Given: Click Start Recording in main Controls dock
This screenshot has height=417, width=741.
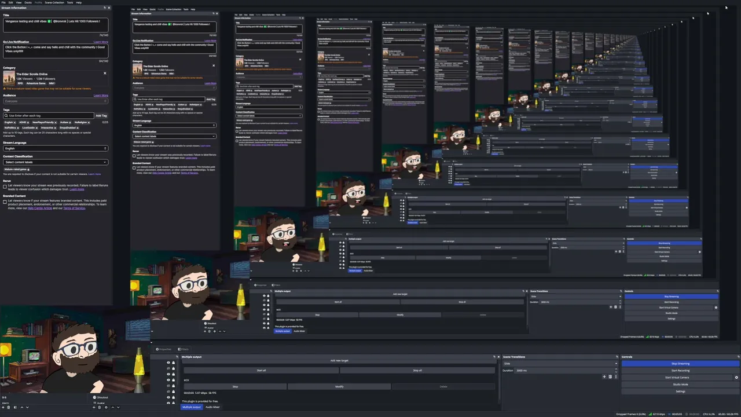Looking at the screenshot, I should tap(680, 371).
